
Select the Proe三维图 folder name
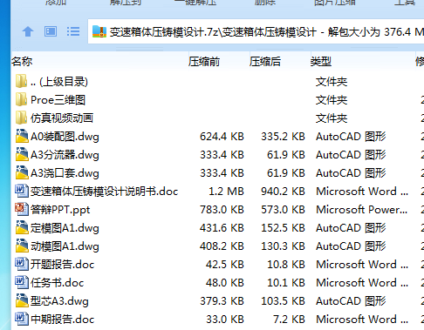tap(58, 100)
